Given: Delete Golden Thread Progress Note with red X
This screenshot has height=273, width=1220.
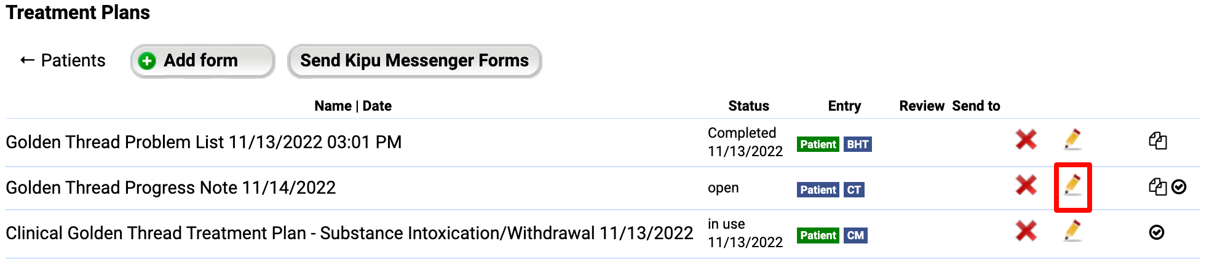Looking at the screenshot, I should [x=1026, y=185].
